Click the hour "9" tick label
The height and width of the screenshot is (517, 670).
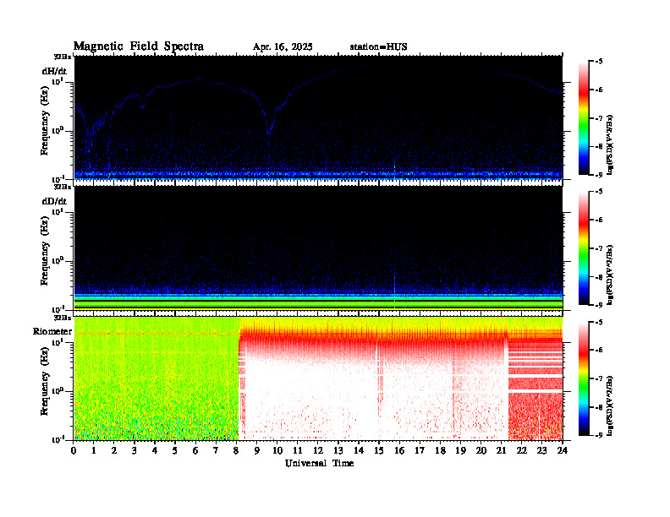[x=257, y=451]
